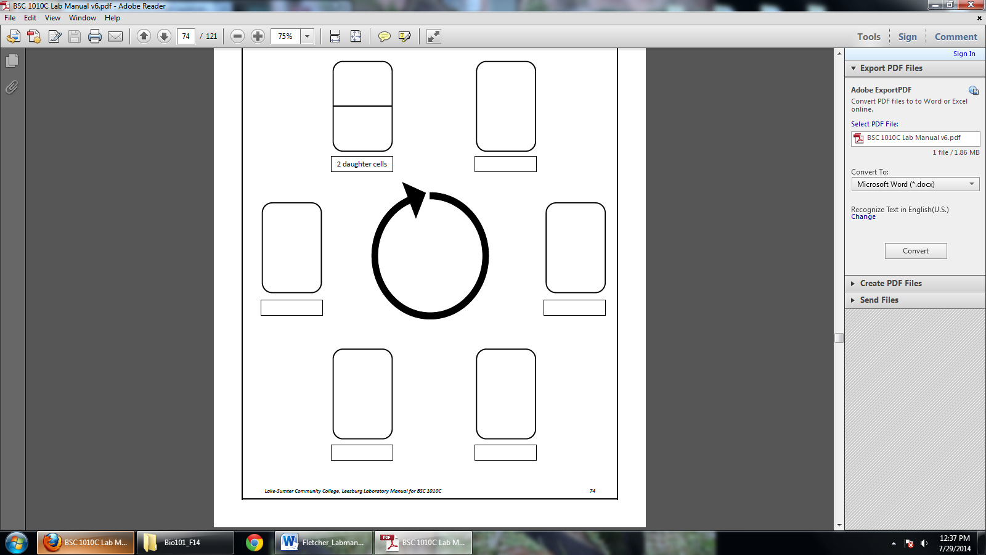Open the Windows Start button

click(x=17, y=543)
